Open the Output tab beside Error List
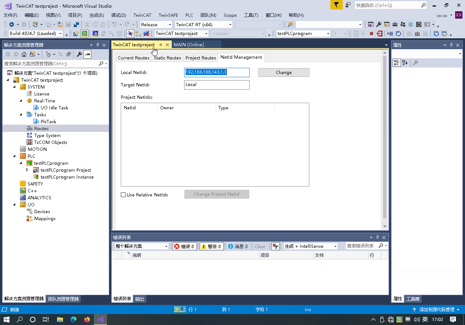 click(x=140, y=299)
